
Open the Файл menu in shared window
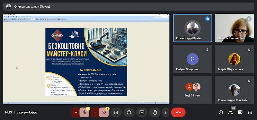pyautogui.click(x=5, y=17)
